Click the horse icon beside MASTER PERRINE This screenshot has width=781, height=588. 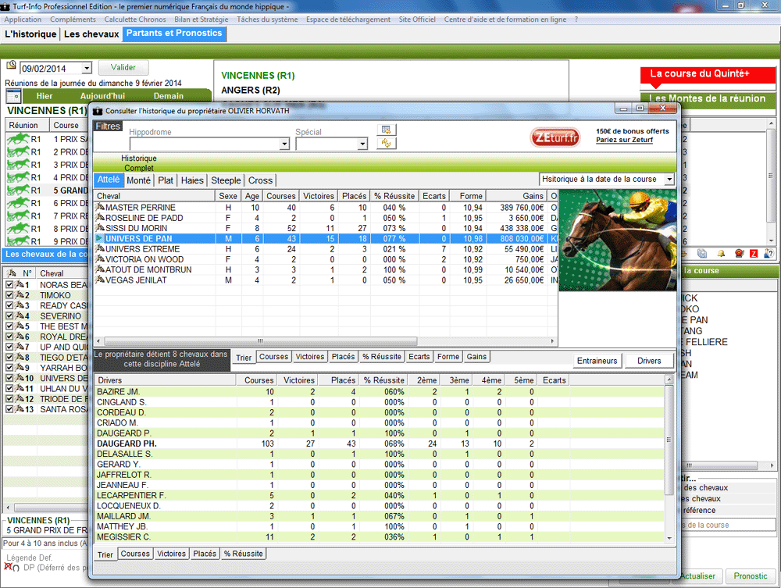coord(100,207)
